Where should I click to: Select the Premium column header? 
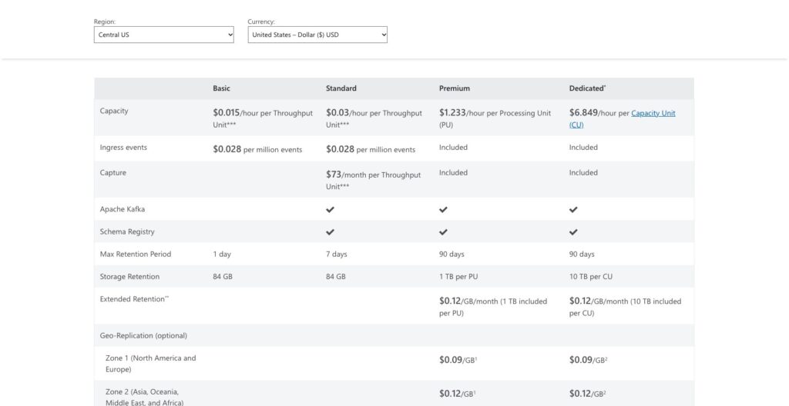tap(455, 88)
